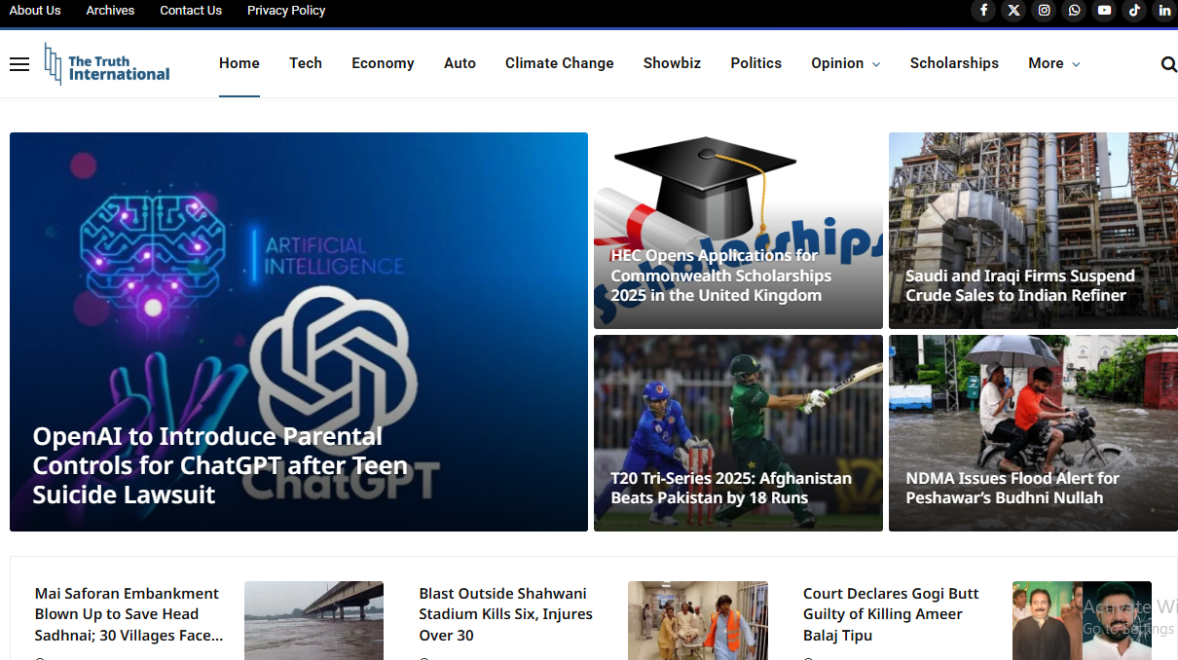Open the YouTube channel icon

click(1104, 11)
